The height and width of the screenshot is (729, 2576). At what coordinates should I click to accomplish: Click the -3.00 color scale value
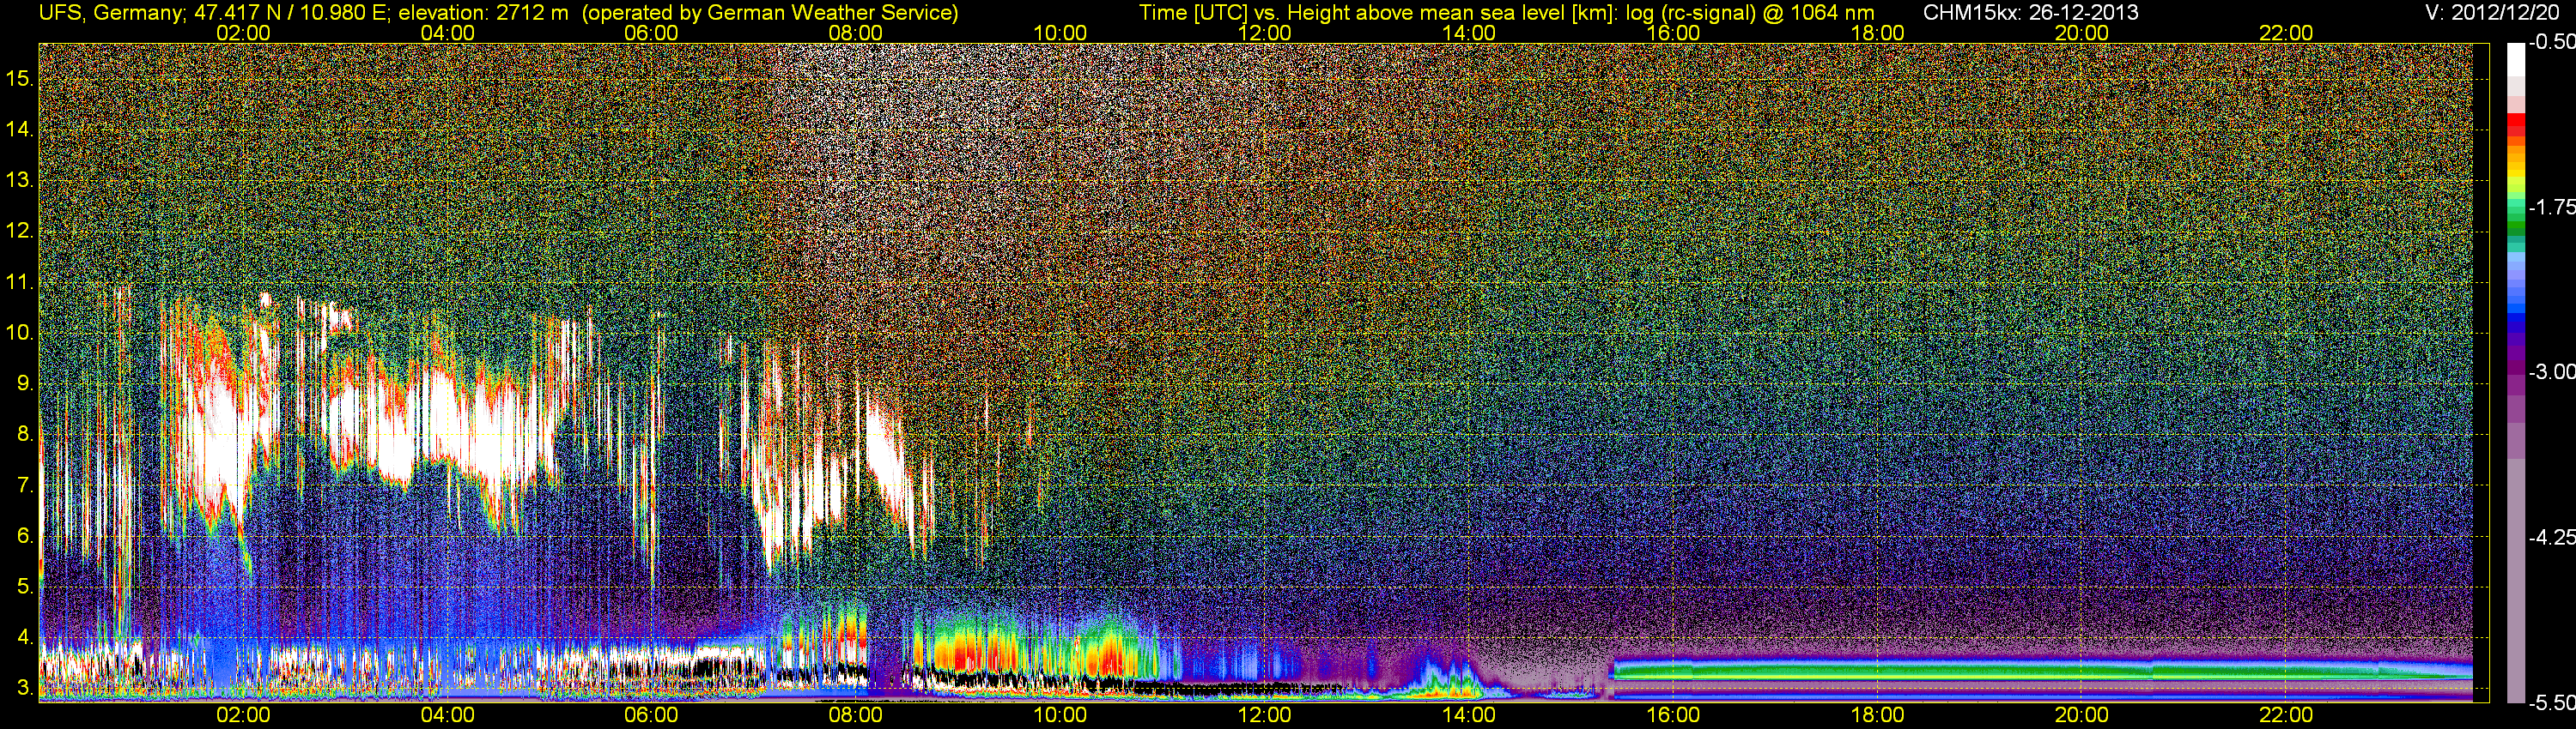pyautogui.click(x=2551, y=372)
